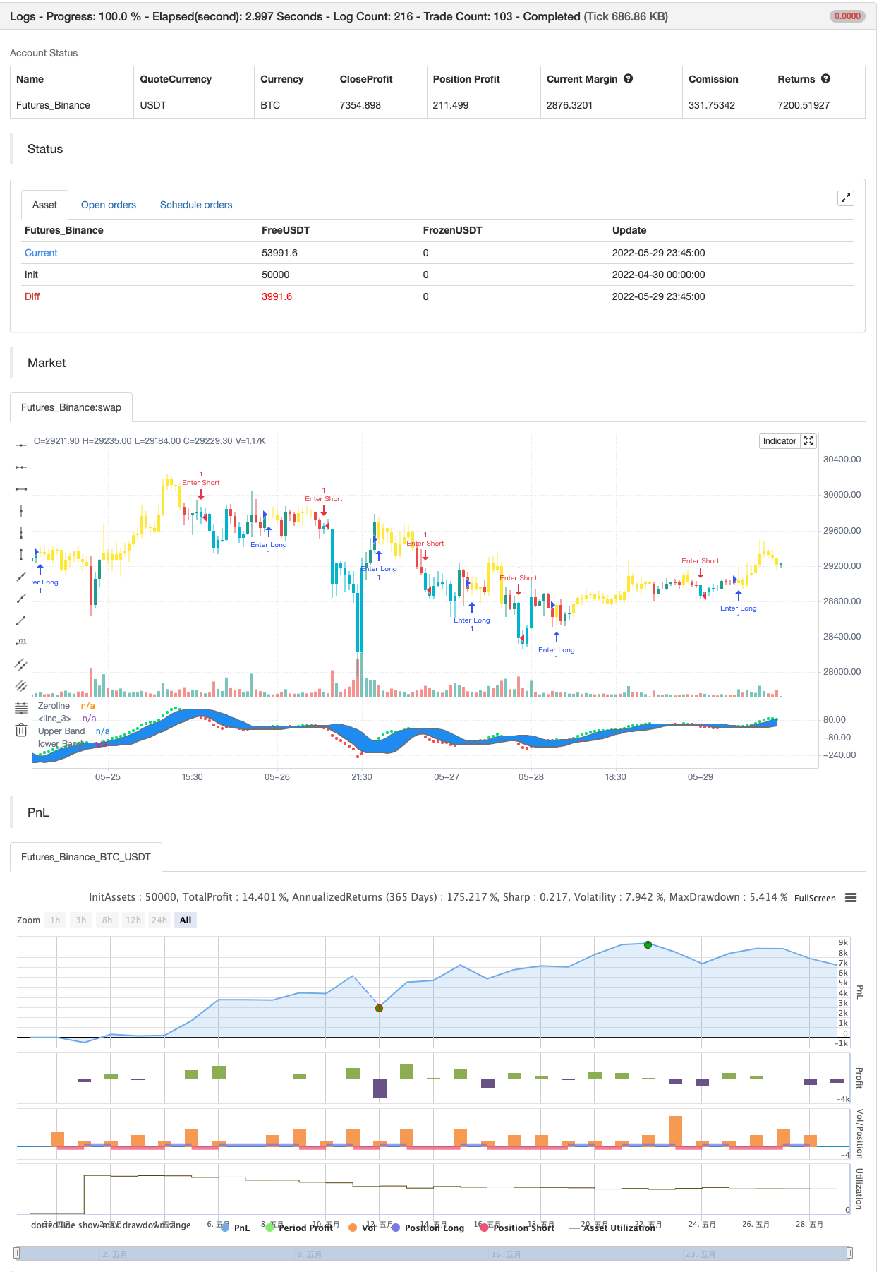The image size is (879, 1272).
Task: Click the FullScreen link on PnL chart
Action: [815, 898]
